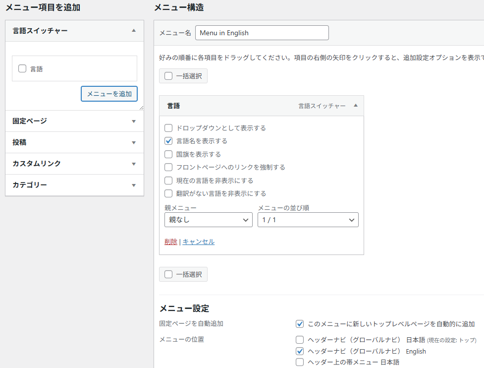Check the 言語 checkbox in left panel
This screenshot has width=484, height=368.
22,69
